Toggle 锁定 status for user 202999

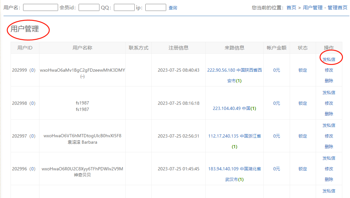tap(303, 70)
